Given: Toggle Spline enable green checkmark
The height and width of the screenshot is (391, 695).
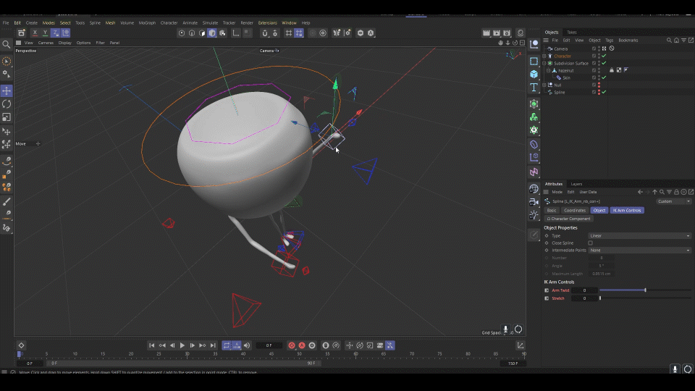Looking at the screenshot, I should (x=604, y=92).
